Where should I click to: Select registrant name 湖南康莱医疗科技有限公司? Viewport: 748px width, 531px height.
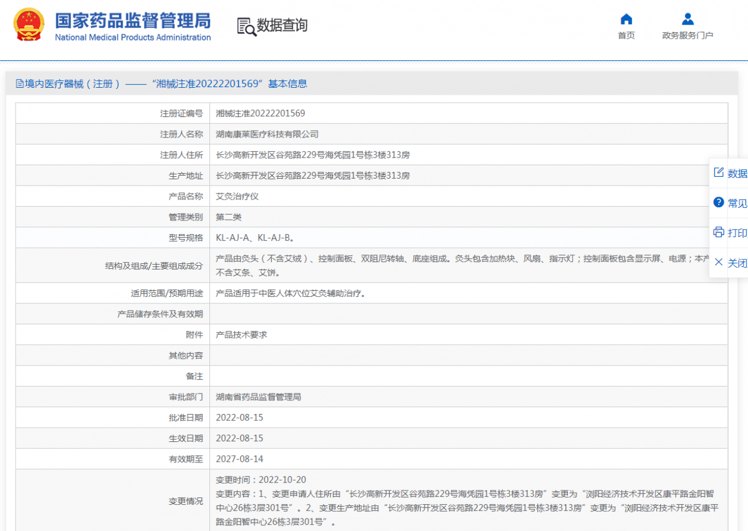coord(267,134)
